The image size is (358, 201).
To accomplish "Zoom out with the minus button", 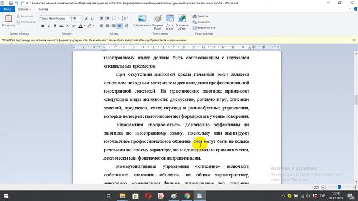I will click(x=323, y=188).
